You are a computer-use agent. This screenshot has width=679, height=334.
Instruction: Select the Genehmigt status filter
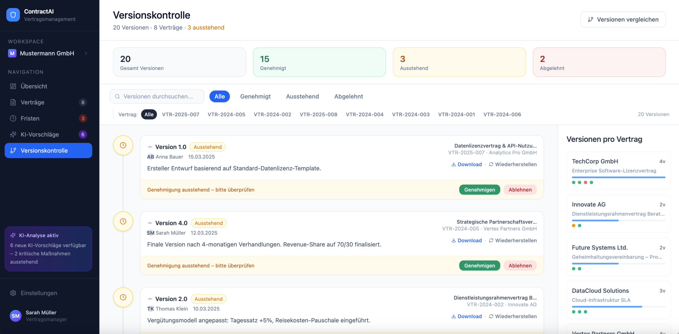(255, 96)
